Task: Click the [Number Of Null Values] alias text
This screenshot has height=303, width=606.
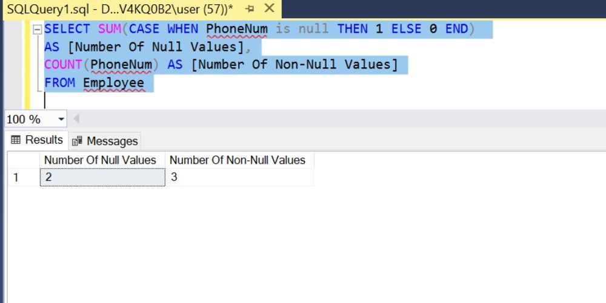Action: coord(156,47)
